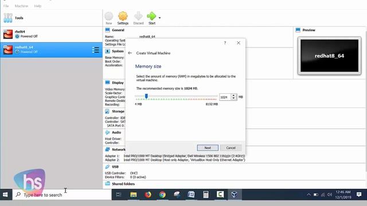Start the virtual machine with green arrow
367x206 pixels.
151,18
